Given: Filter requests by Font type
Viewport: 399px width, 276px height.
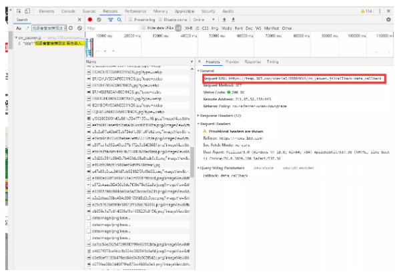Looking at the screenshot, I should [239, 28].
